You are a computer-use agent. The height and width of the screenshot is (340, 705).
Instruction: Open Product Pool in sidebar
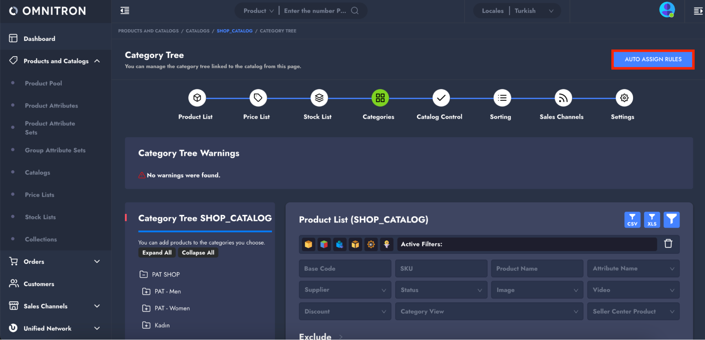tap(43, 84)
